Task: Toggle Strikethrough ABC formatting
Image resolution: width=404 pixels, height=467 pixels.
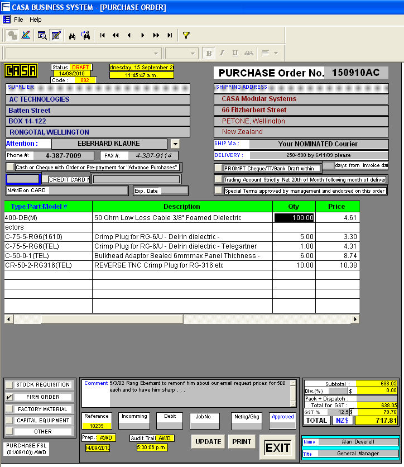Action: click(x=249, y=53)
